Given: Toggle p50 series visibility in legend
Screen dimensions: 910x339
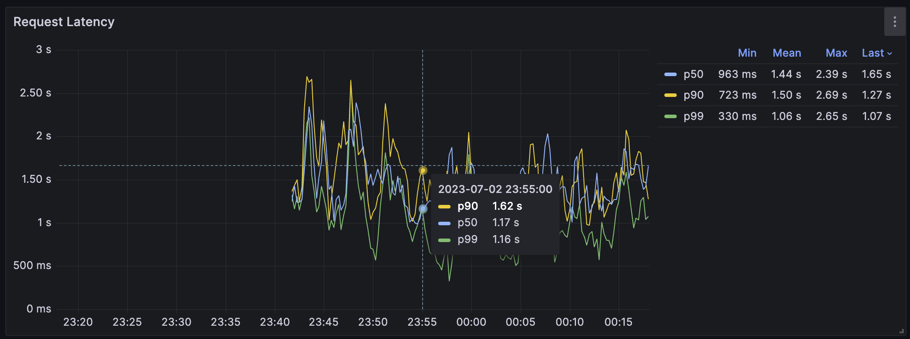Looking at the screenshot, I should pos(693,74).
